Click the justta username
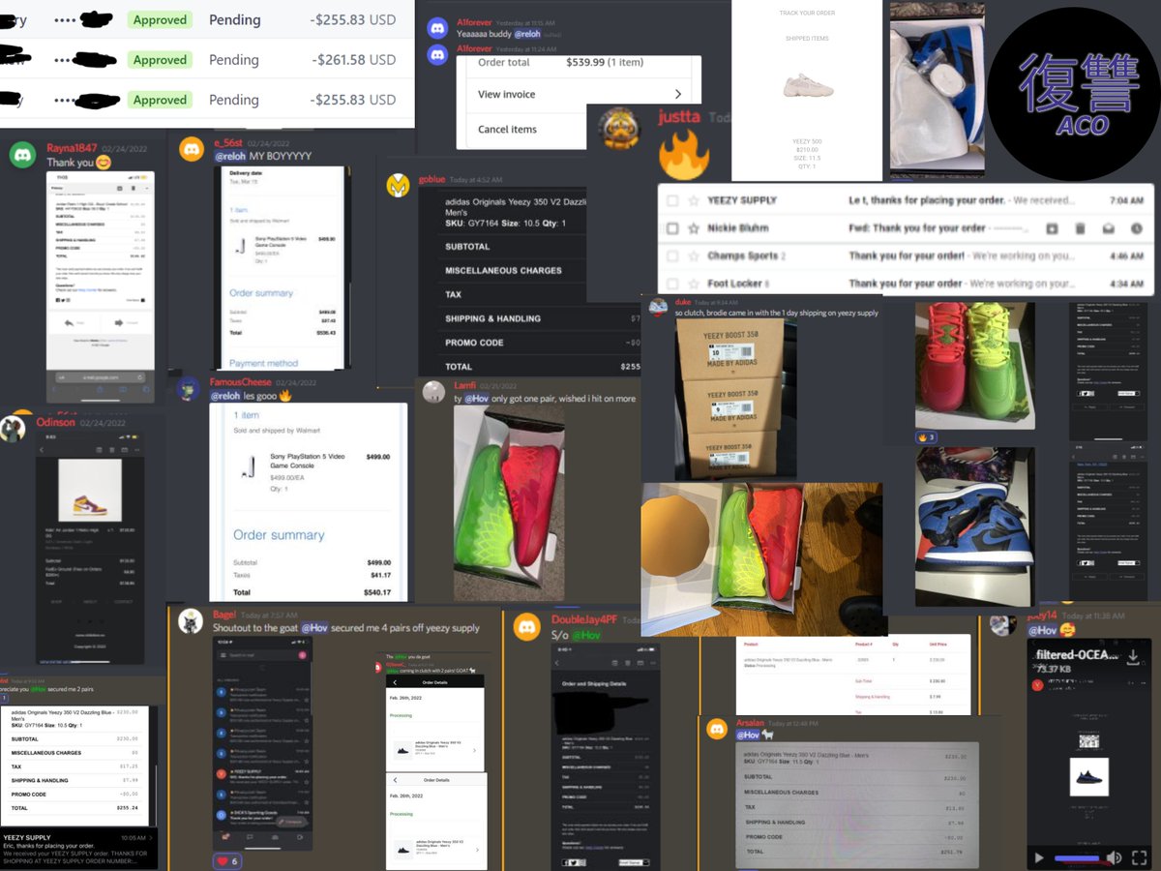Image resolution: width=1161 pixels, height=871 pixels. [x=679, y=117]
